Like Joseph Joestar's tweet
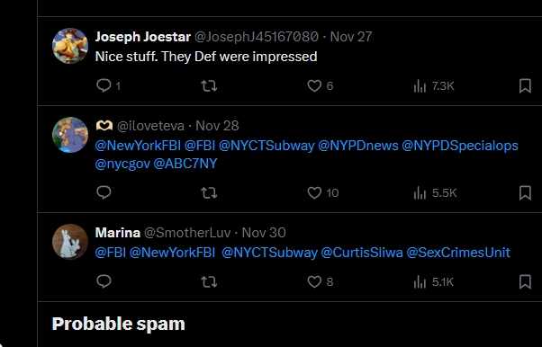542x347 pixels. click(x=321, y=86)
